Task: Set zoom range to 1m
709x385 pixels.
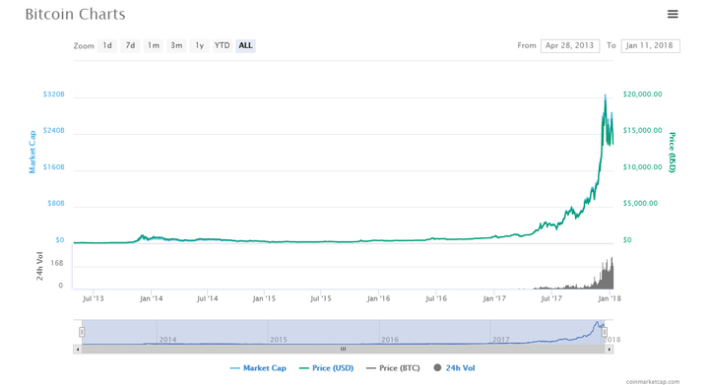Action: click(x=154, y=45)
